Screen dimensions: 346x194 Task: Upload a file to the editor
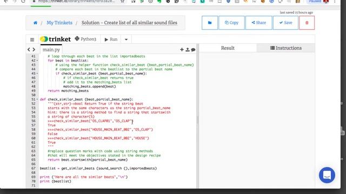(188, 50)
